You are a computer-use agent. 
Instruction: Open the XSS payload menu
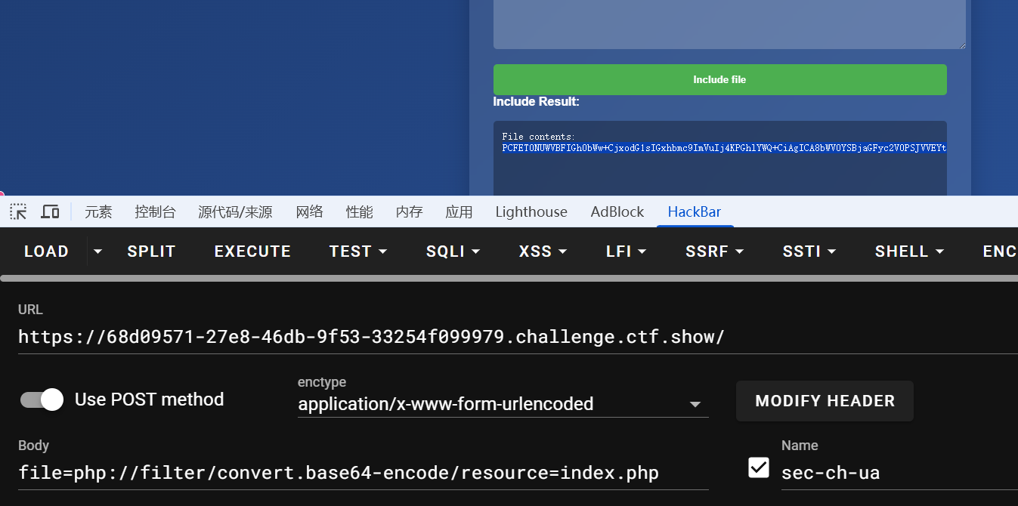coord(543,251)
